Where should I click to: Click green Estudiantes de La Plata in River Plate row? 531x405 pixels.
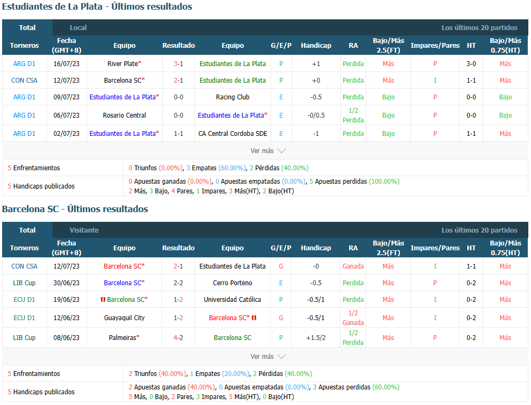(232, 64)
